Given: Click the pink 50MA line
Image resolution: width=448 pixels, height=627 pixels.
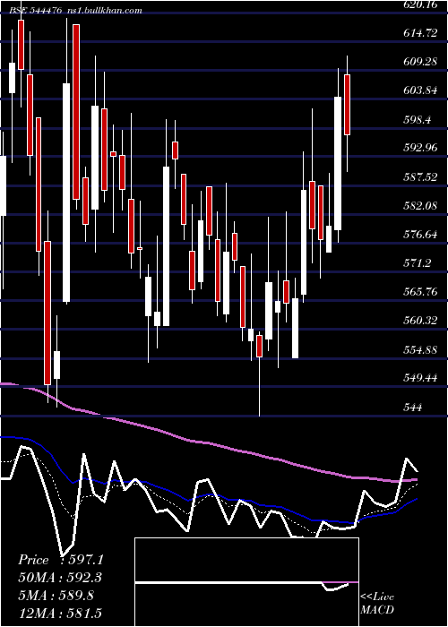Looking at the screenshot, I should (208, 443).
